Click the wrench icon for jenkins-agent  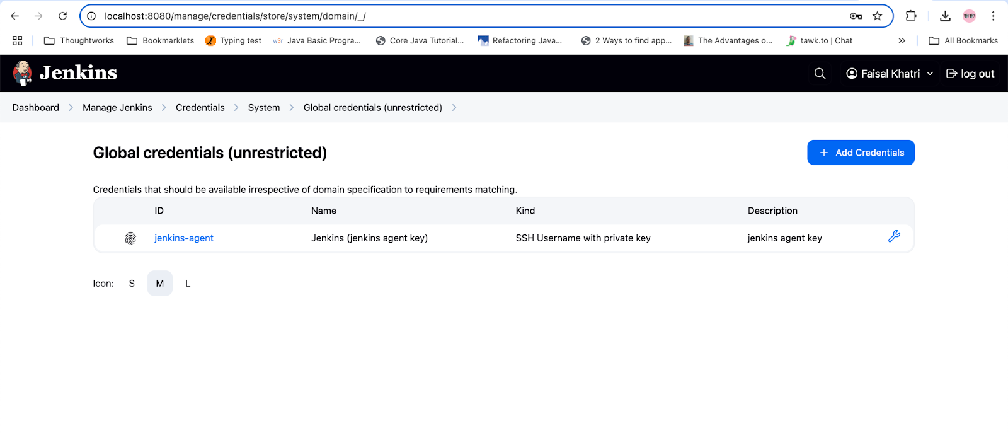pos(894,236)
